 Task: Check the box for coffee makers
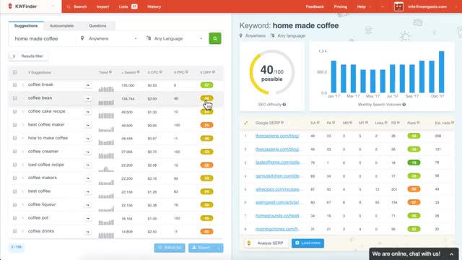click(x=14, y=178)
